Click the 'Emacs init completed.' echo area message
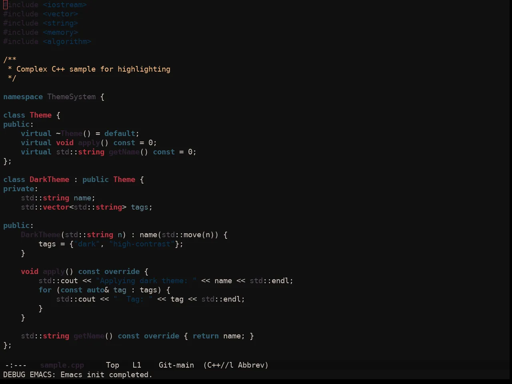Image resolution: width=512 pixels, height=384 pixels. click(x=106, y=375)
